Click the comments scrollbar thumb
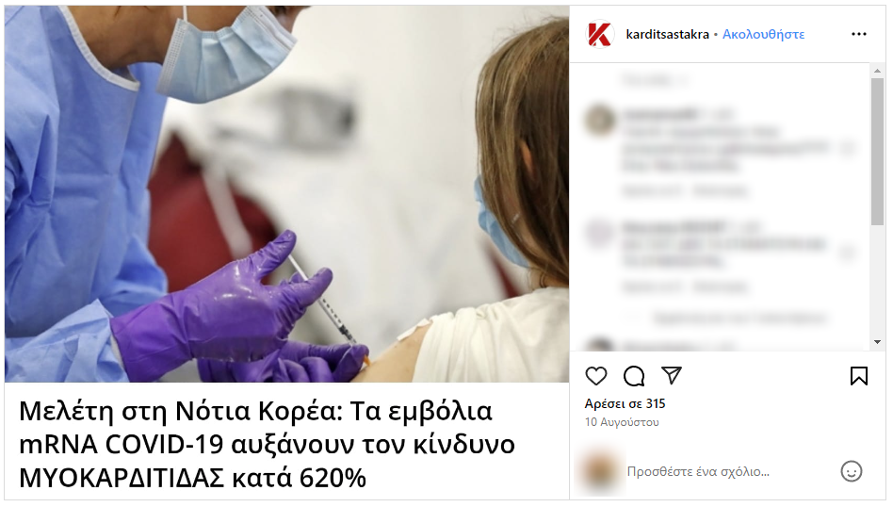Viewport: 893px width, 507px height. click(x=877, y=152)
